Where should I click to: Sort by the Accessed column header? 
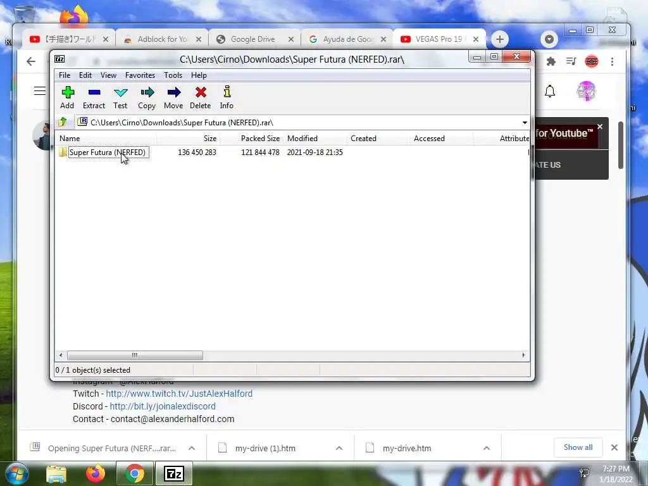click(x=441, y=139)
